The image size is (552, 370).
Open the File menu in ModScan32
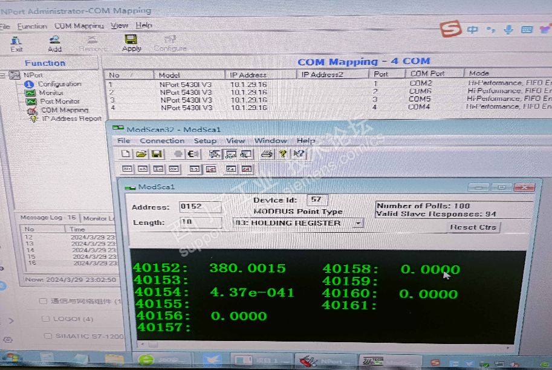[x=123, y=140]
